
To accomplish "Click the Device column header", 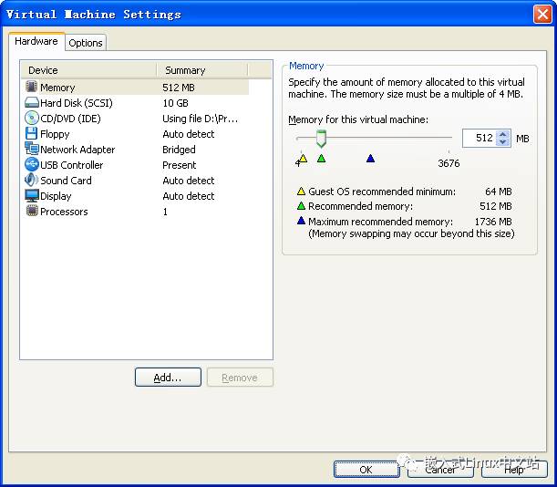I will [88, 70].
